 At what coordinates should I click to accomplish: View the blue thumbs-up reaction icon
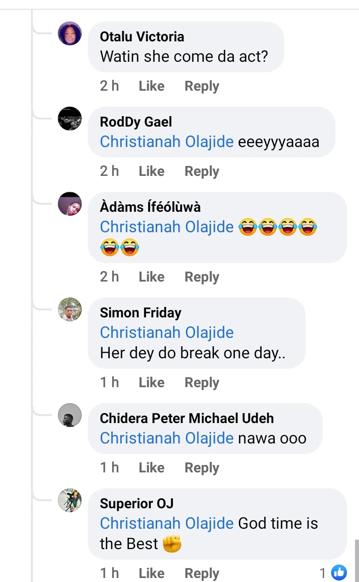pos(339,573)
